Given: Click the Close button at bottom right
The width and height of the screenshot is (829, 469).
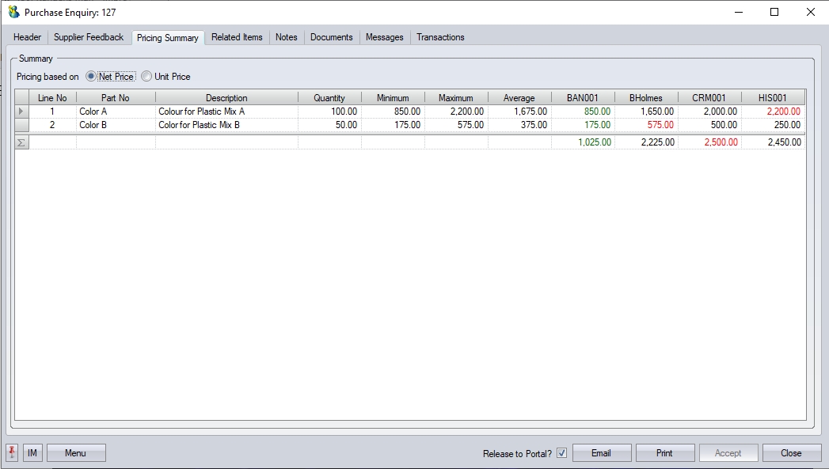Looking at the screenshot, I should tap(790, 453).
